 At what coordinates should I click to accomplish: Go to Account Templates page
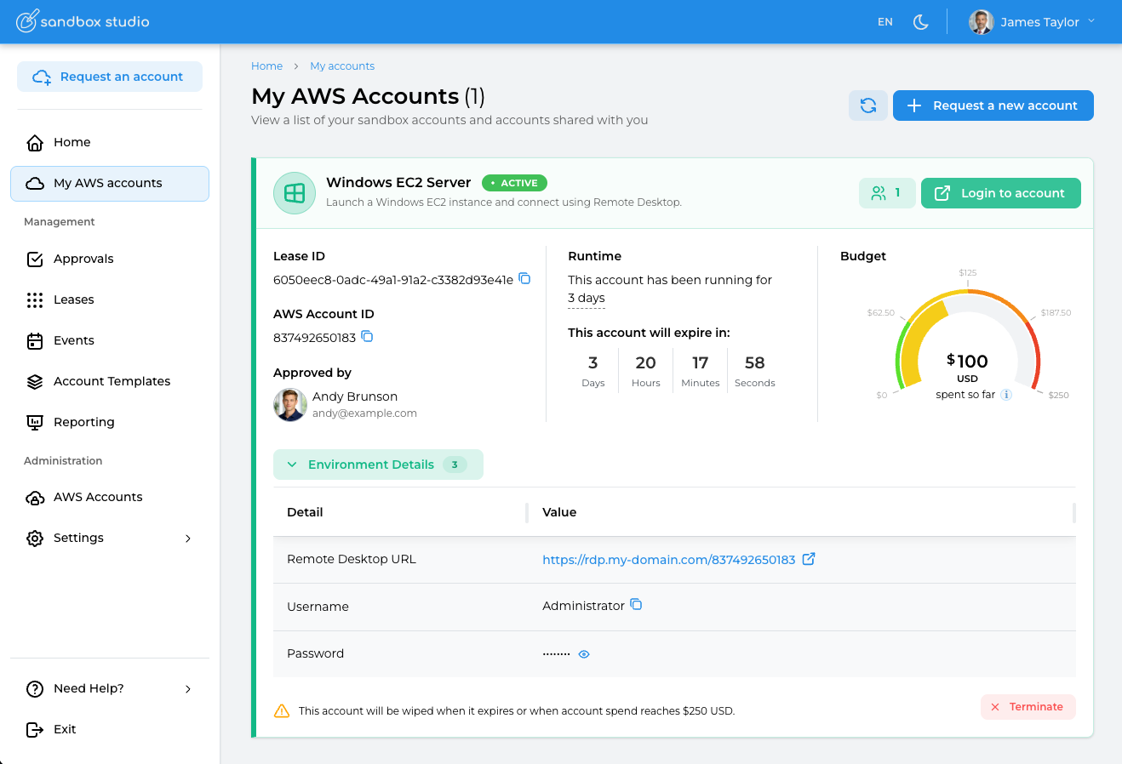click(x=112, y=381)
